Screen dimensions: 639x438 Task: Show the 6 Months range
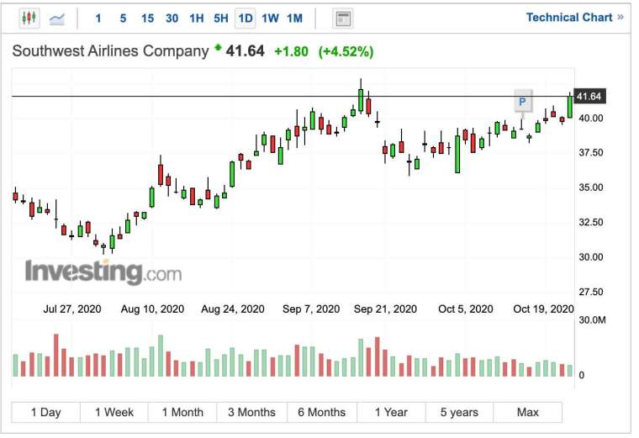(x=322, y=412)
